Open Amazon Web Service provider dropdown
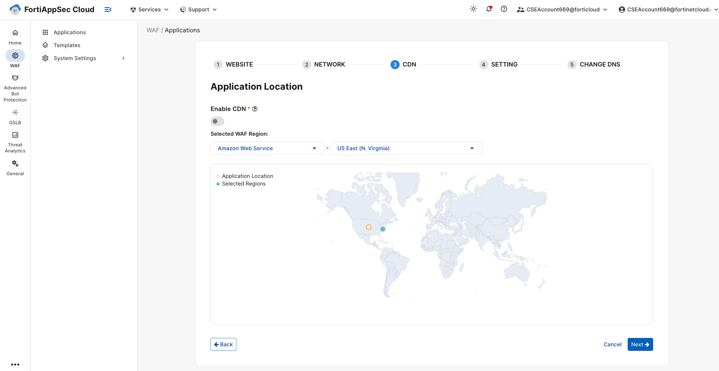Image resolution: width=719 pixels, height=371 pixels. point(268,148)
